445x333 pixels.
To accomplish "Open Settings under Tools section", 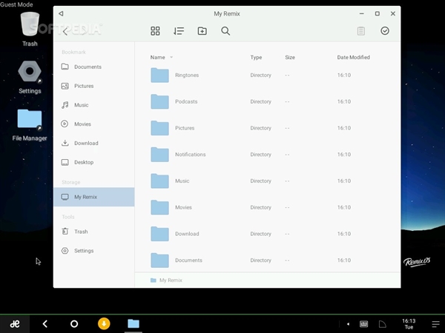I will [84, 251].
